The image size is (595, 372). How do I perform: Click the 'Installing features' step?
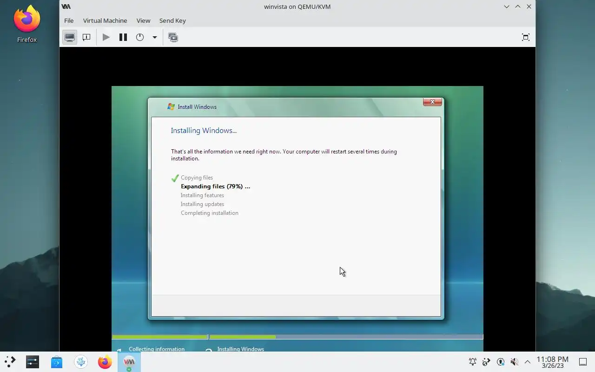202,195
